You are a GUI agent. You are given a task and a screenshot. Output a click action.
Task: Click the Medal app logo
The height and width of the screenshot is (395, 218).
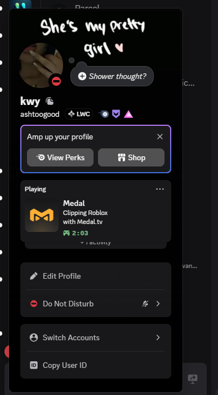coord(42,215)
